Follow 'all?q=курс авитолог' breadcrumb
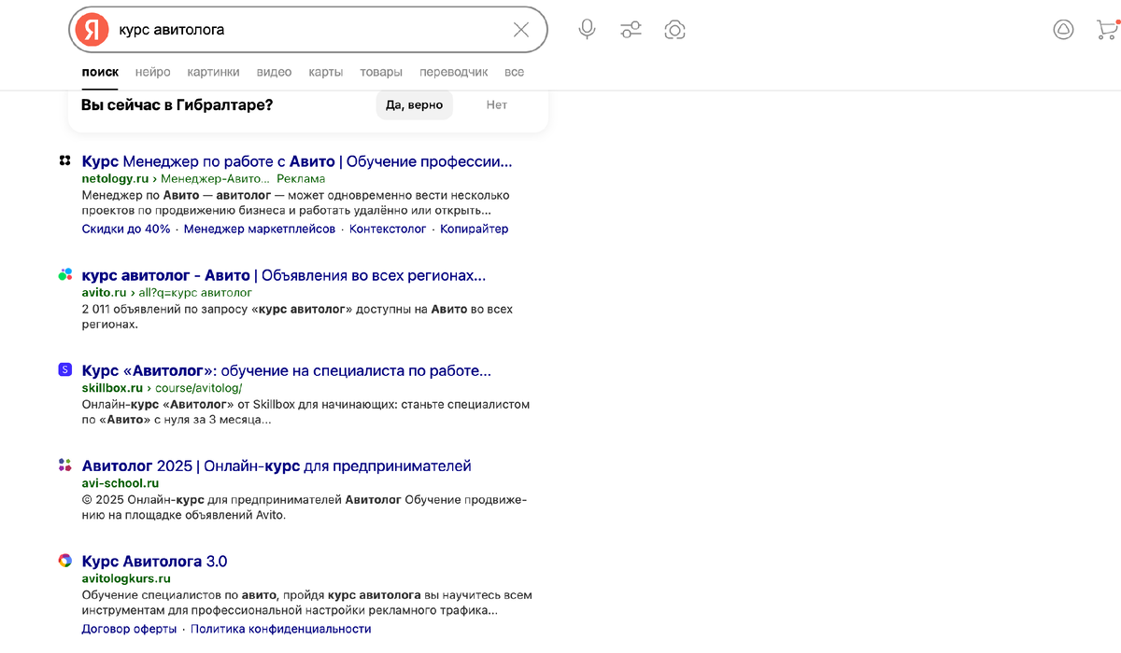Viewport: 1121px width, 653px height. click(196, 292)
